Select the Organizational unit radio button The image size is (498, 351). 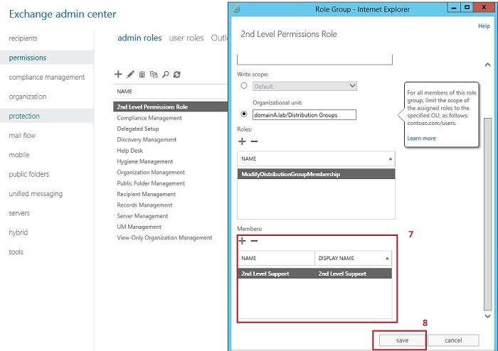point(244,114)
